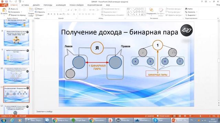The height and width of the screenshot is (123, 220).
Task: Click Выделить select button
Action: (191, 15)
